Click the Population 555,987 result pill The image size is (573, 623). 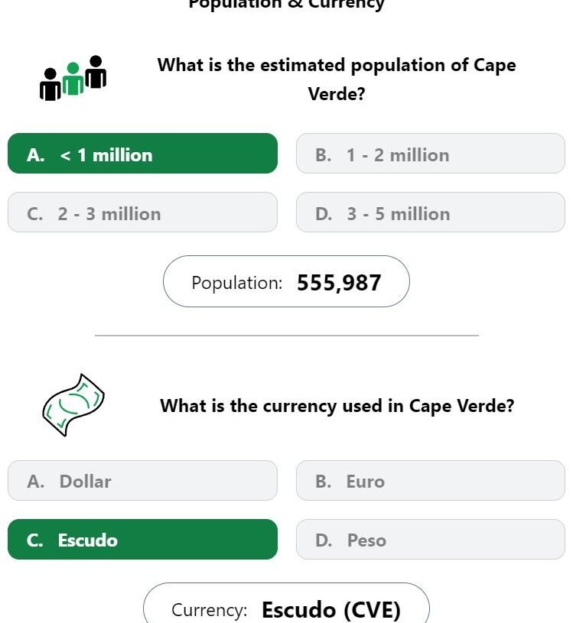pyautogui.click(x=286, y=281)
